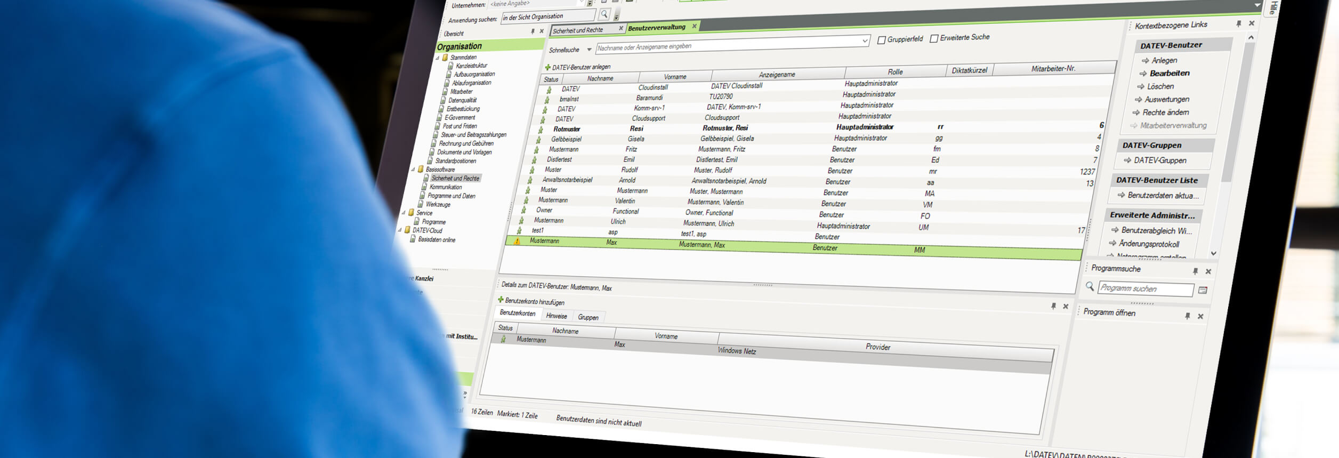Click the user status icon of test1 row
This screenshot has width=1339, height=458.
[519, 230]
